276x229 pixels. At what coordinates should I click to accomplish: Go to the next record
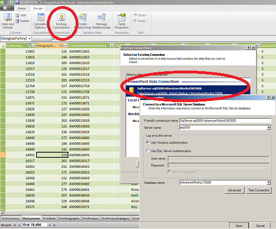50,225
